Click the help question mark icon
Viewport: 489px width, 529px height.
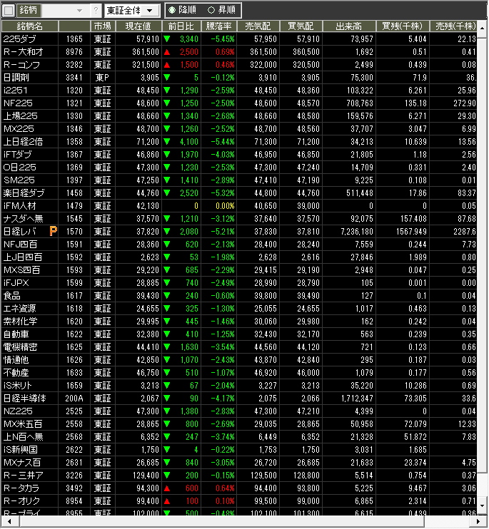pyautogui.click(x=96, y=11)
